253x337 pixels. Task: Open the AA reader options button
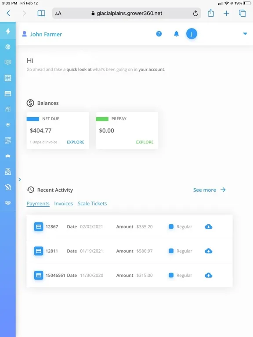(x=58, y=14)
